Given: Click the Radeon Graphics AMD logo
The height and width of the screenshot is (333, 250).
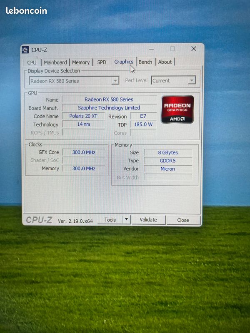Looking at the screenshot, I should point(177,109).
